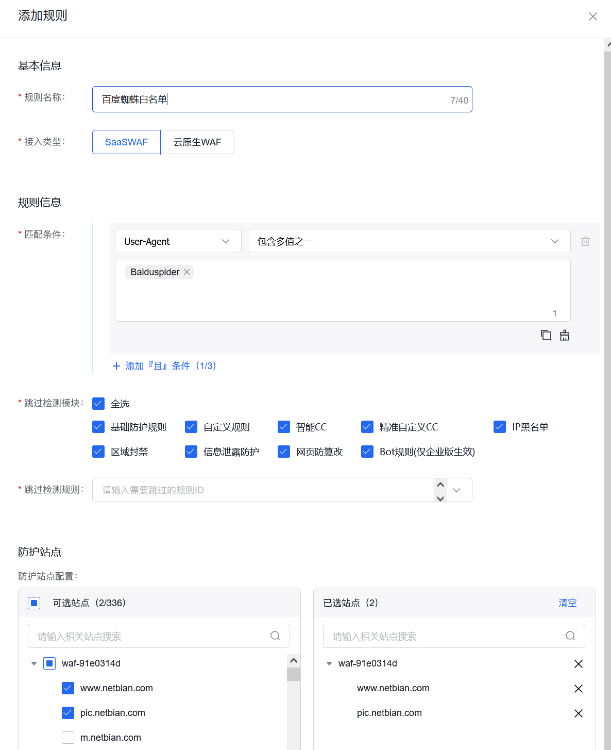The width and height of the screenshot is (611, 750).
Task: Remove www.netbian.com from selected sites via ×
Action: pyautogui.click(x=578, y=688)
